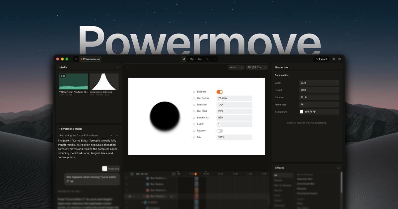Image resolution: width=398 pixels, height=209 pixels.
Task: Open the Fit (35.4%) zoom dropdown
Action: point(257,67)
